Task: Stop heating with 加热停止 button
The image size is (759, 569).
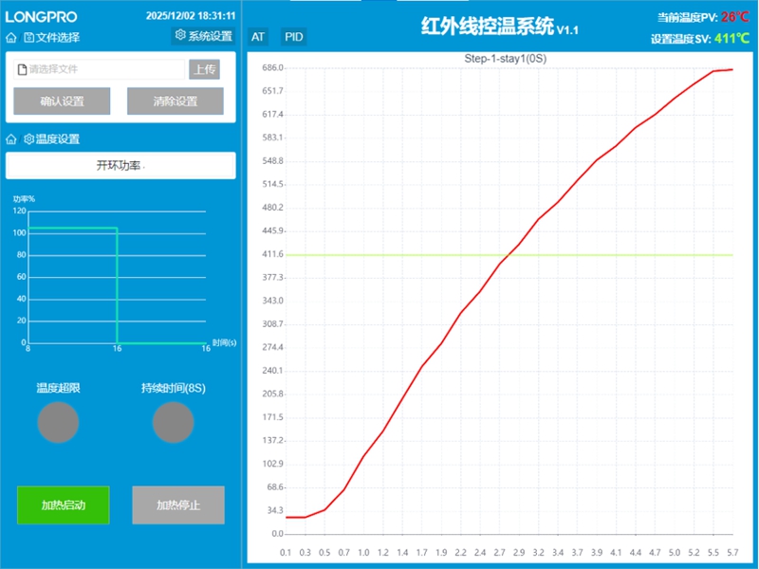Action: pyautogui.click(x=178, y=505)
